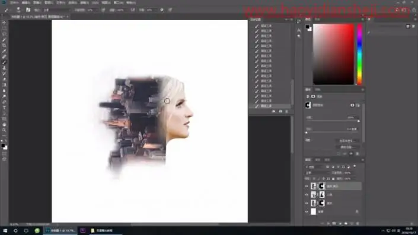Switch to the third tab in Layers panel group
The height and width of the screenshot is (235, 418).
point(327,160)
